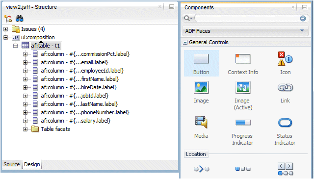Expand the Table facets folder
The width and height of the screenshot is (314, 179).
pos(25,129)
